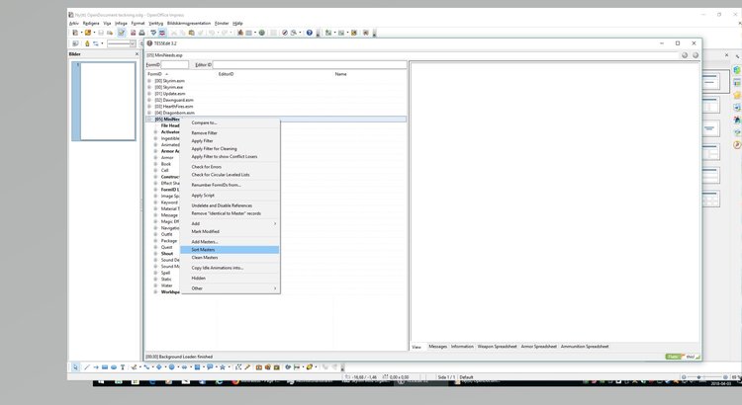The width and height of the screenshot is (742, 405).
Task: Click the Navigator compass icon in Impress toolbar
Action: [284, 33]
